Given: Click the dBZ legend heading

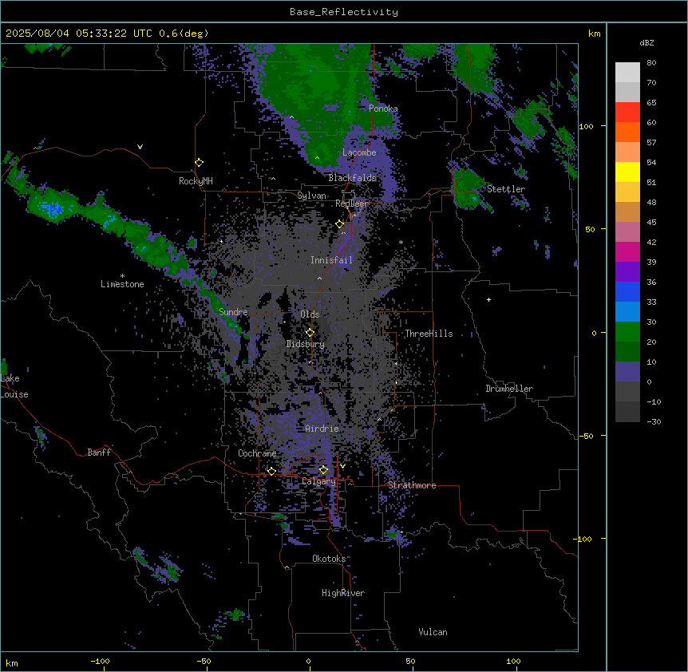Looking at the screenshot, I should coord(646,43).
